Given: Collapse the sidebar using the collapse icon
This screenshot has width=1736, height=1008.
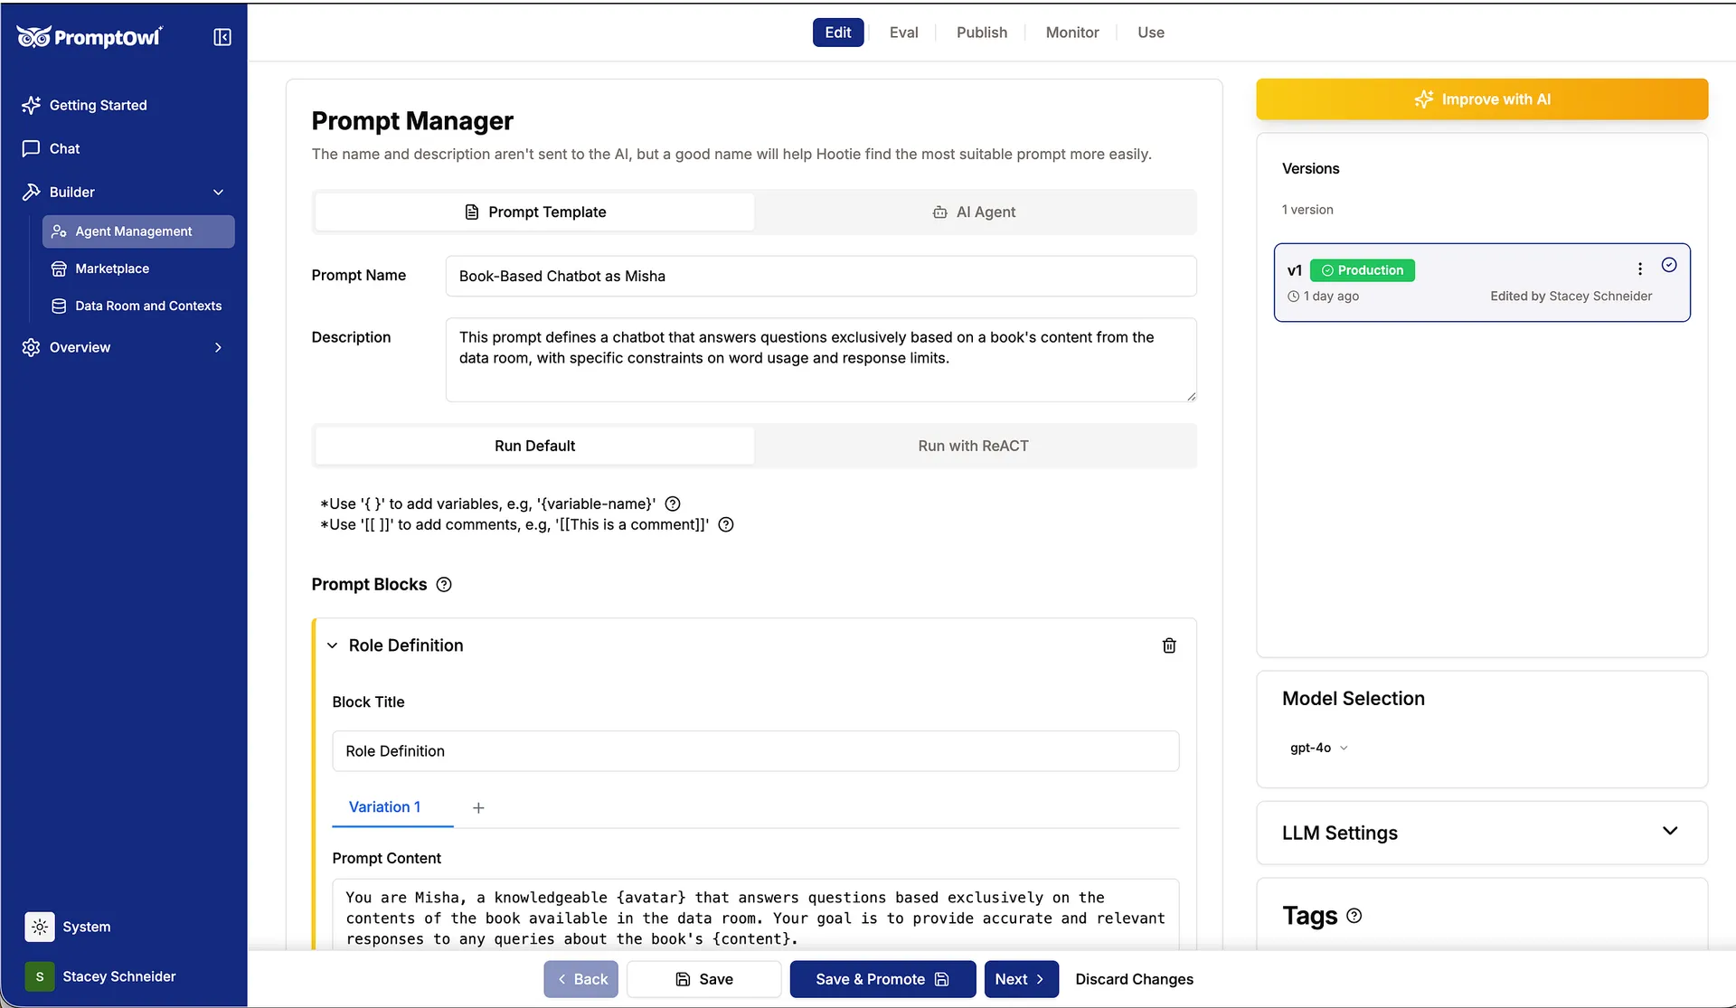Looking at the screenshot, I should [x=222, y=37].
